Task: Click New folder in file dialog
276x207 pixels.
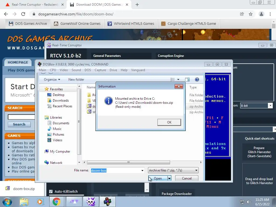Action: coord(76,80)
